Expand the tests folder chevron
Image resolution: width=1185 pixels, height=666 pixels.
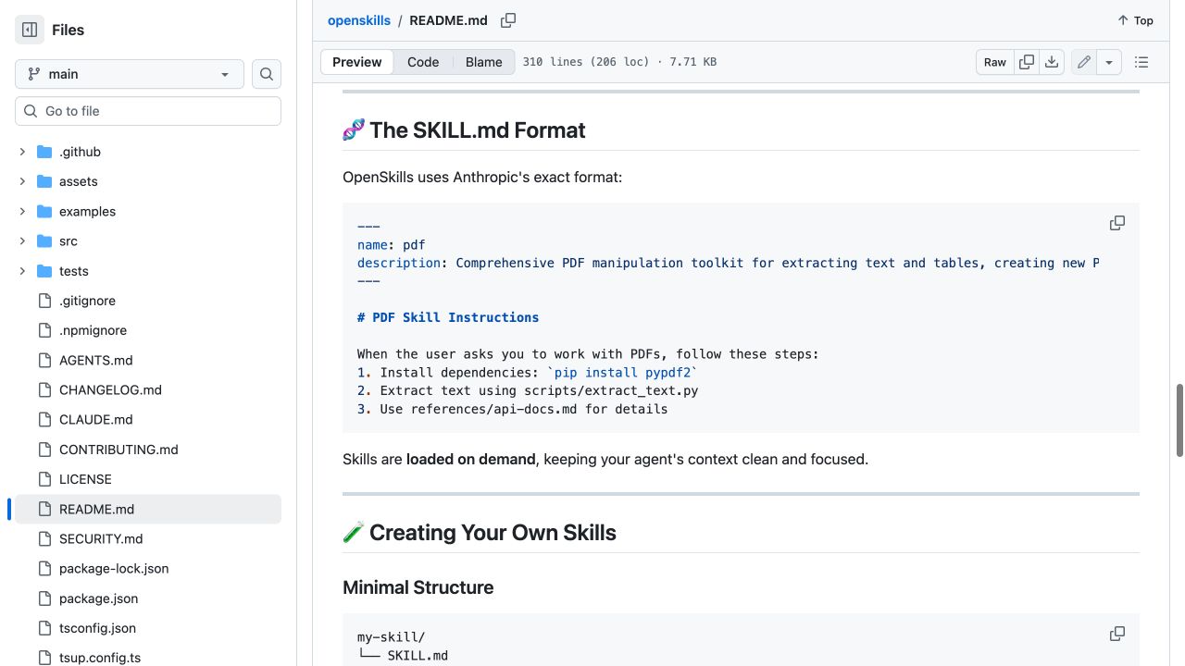click(x=22, y=271)
